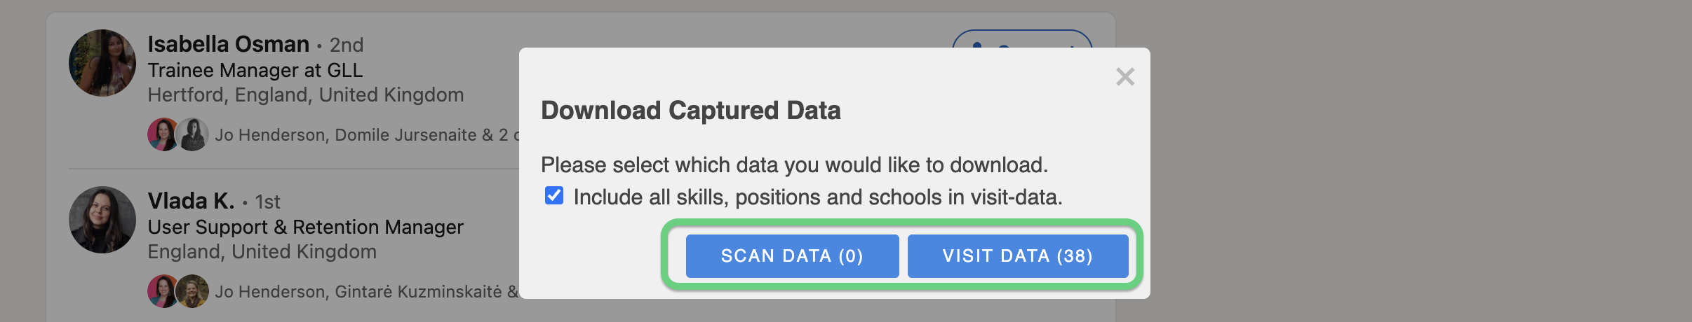
Task: Open the Vlada K. name link
Action: pyautogui.click(x=191, y=201)
